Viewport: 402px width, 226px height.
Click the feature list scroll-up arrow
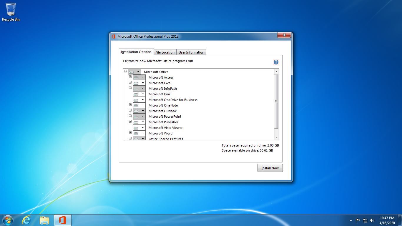[276, 72]
